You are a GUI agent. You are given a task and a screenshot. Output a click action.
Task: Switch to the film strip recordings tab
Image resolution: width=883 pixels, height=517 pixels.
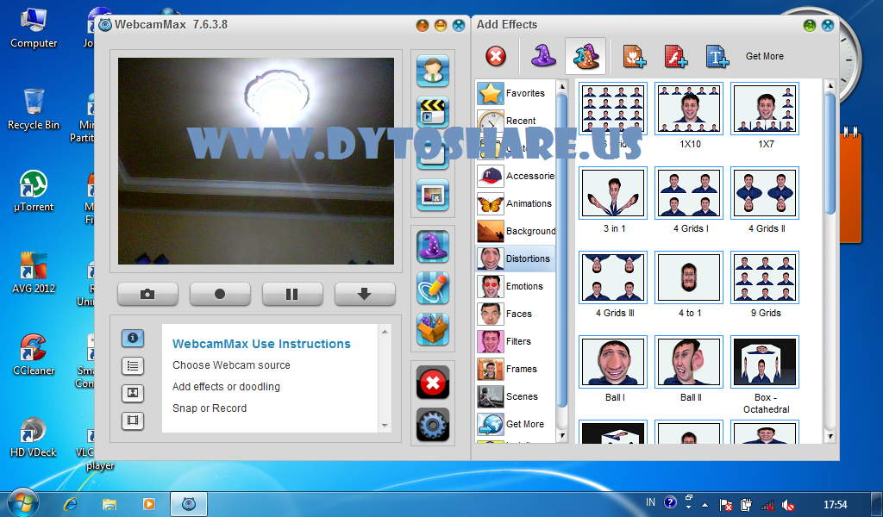tap(133, 420)
